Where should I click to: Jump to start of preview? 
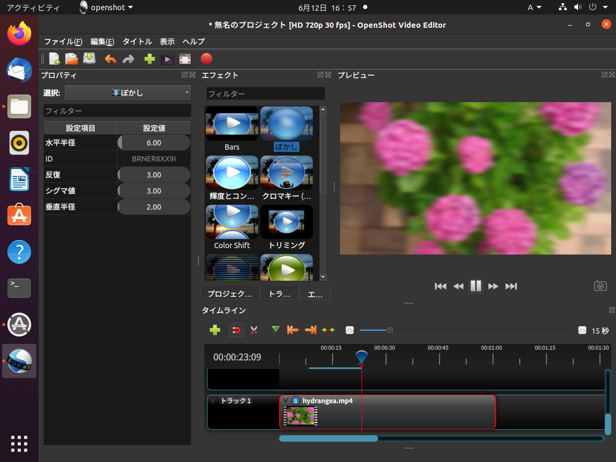pyautogui.click(x=441, y=287)
